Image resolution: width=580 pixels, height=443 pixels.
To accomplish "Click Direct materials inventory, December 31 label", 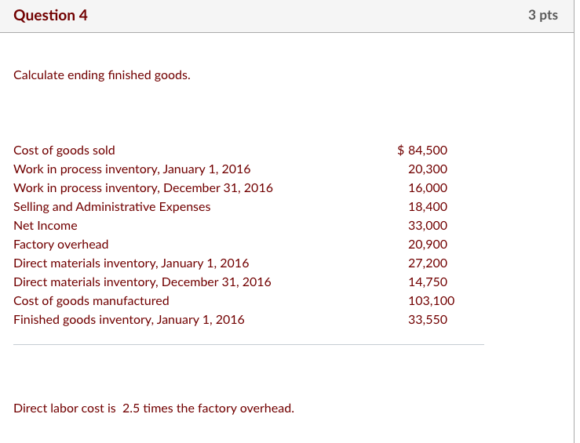I will tap(142, 281).
